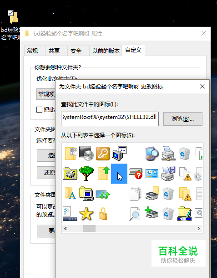The image size is (217, 278).
Task: Click the icon list left scroll arrow
Action: pyautogui.click(x=66, y=228)
